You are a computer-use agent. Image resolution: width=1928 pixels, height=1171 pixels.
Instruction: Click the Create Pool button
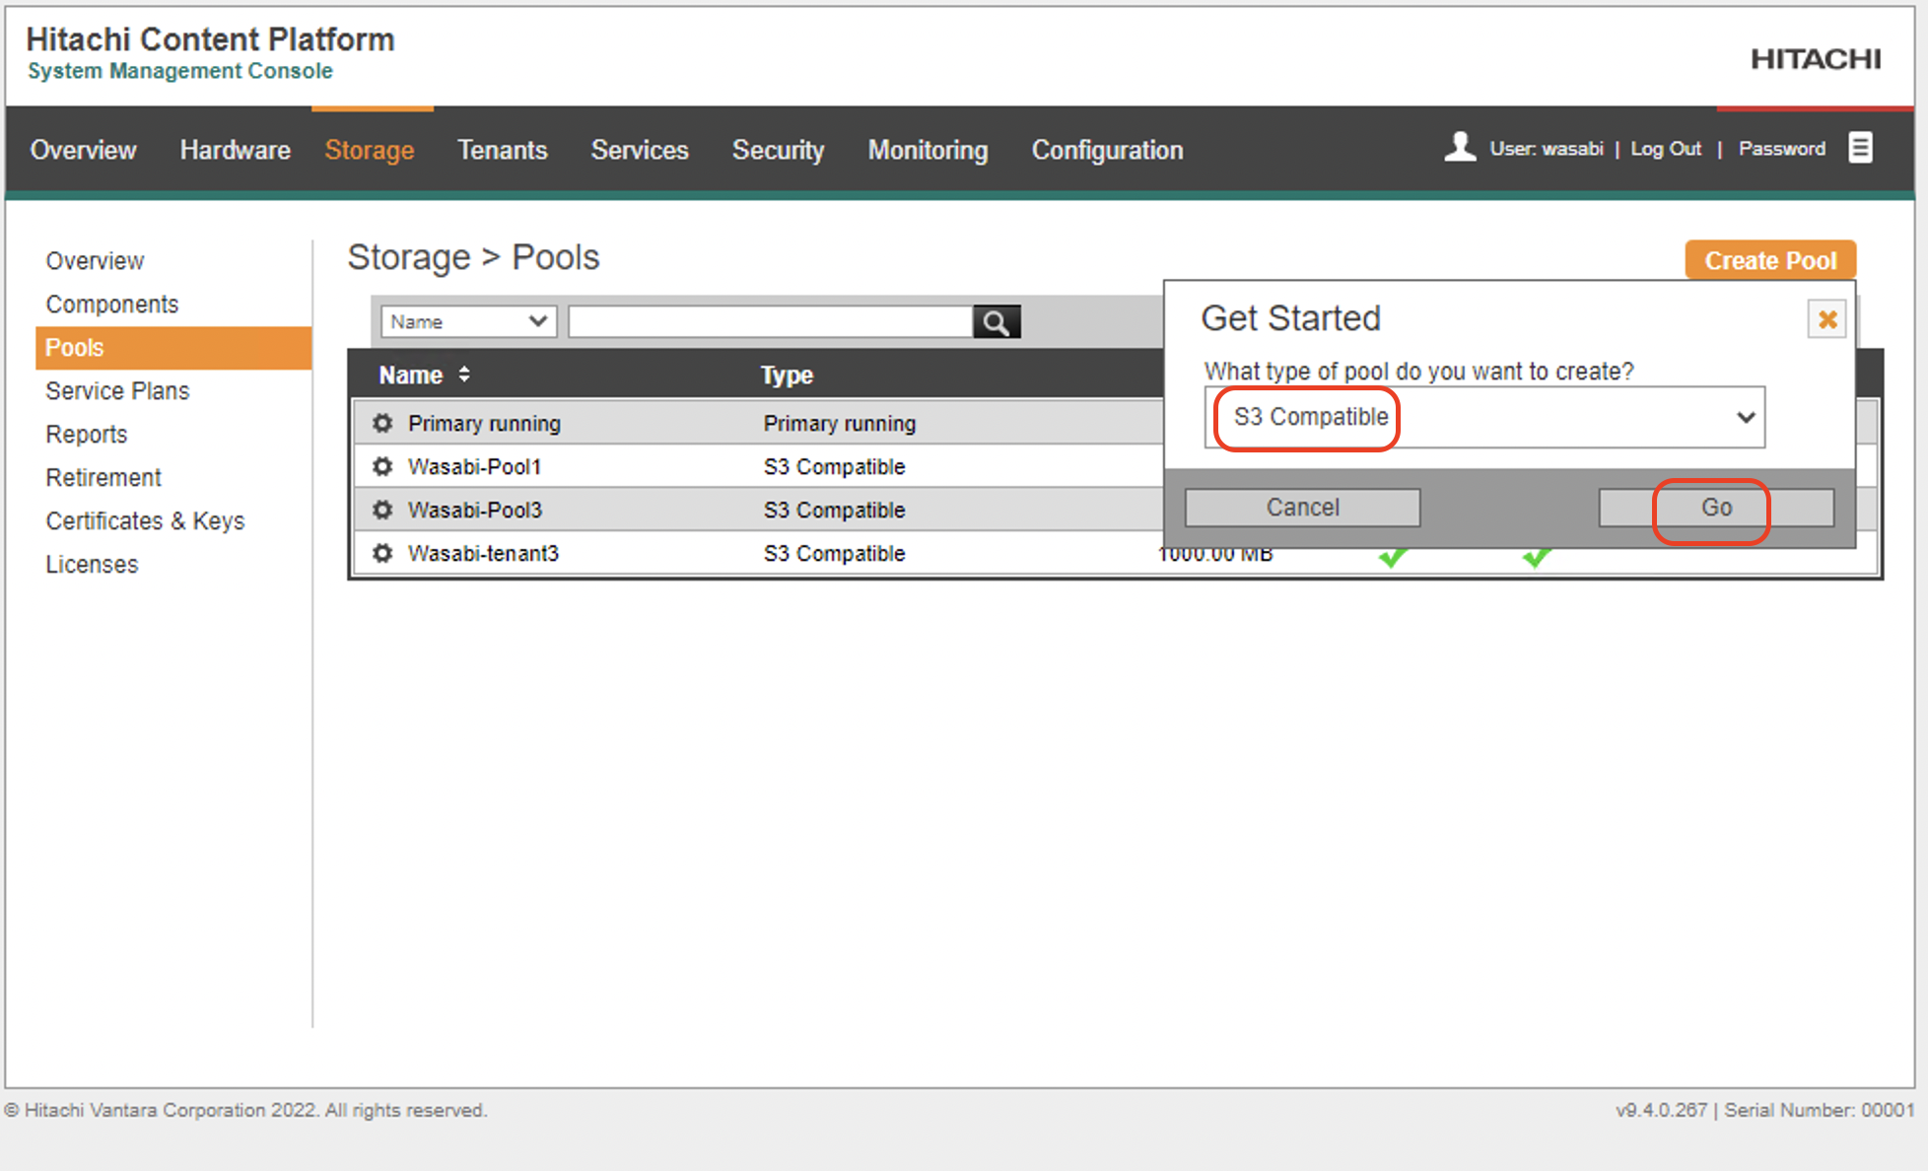click(x=1770, y=260)
